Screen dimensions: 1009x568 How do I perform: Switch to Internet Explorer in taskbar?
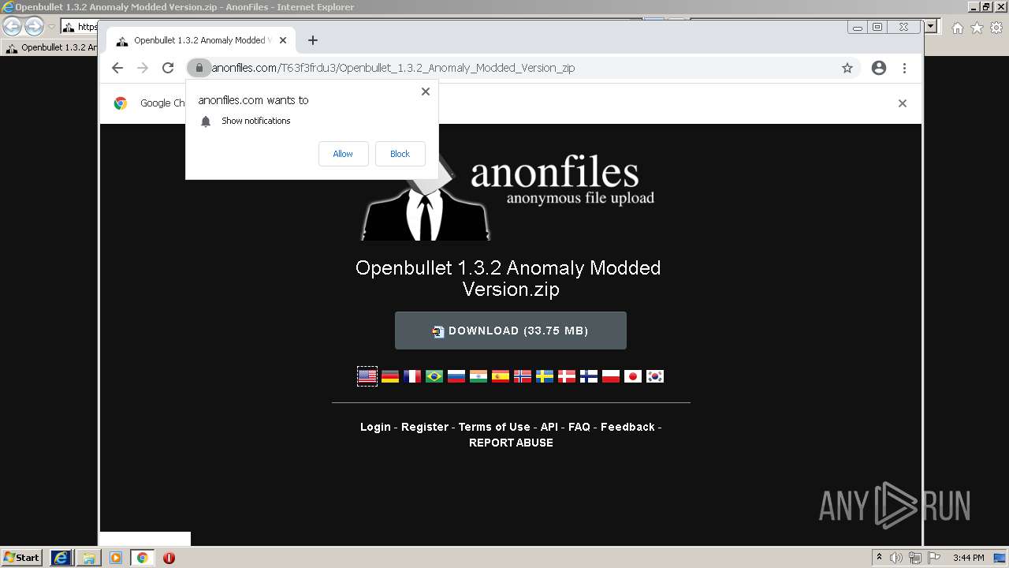(x=61, y=558)
